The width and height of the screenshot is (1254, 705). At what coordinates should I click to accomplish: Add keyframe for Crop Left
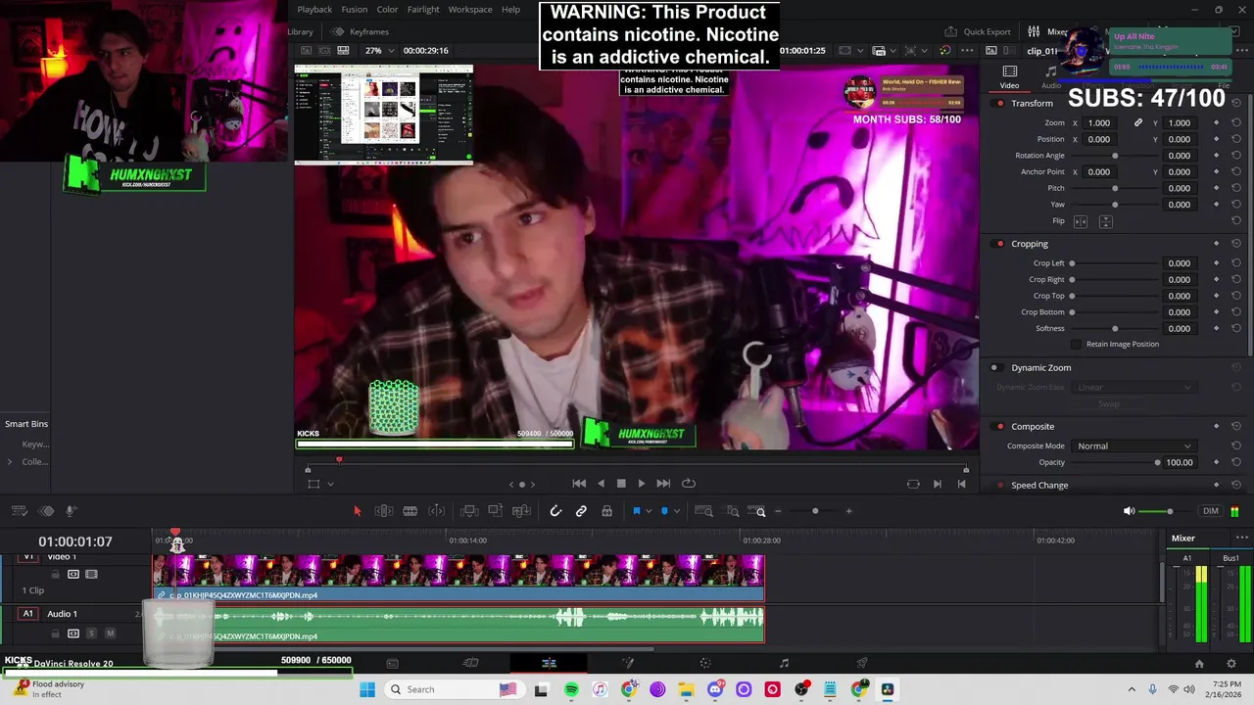[1217, 263]
